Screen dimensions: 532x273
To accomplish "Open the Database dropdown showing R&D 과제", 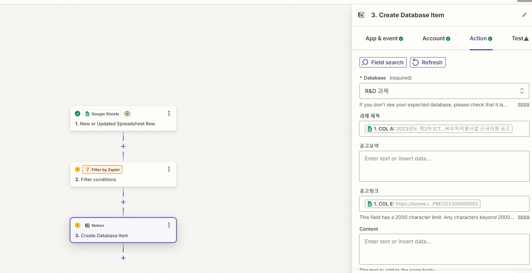I will pyautogui.click(x=444, y=91).
